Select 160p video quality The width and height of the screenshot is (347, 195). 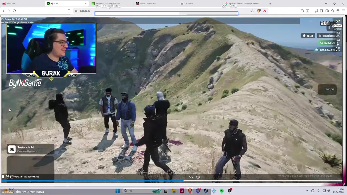coord(338,40)
